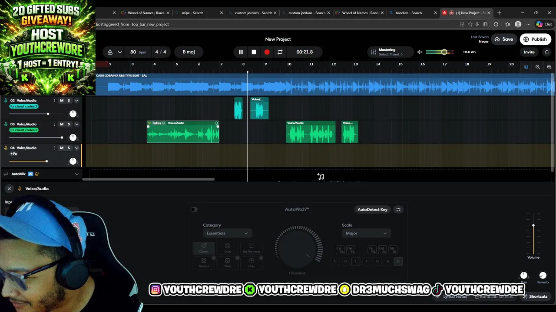
Task: Open the B maj key selector
Action: coord(189,52)
